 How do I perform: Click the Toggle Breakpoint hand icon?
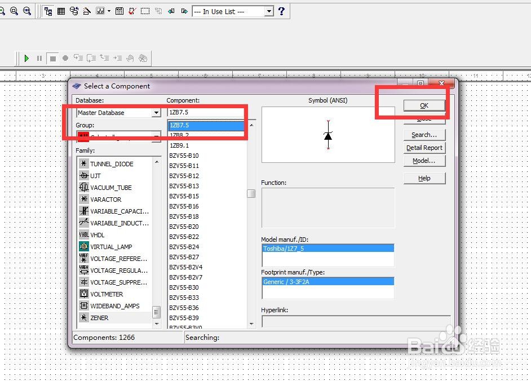pos(130,58)
